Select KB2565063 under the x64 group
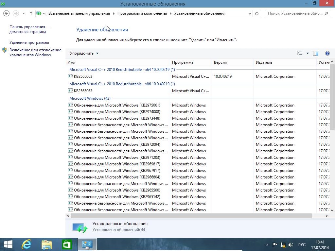Image resolution: width=335 pixels, height=251 pixels. [198, 76]
